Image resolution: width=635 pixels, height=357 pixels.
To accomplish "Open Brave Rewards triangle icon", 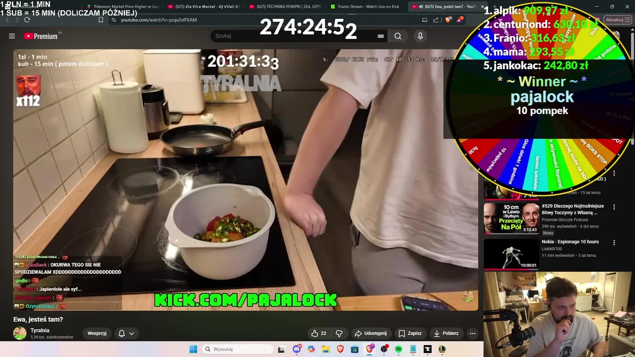I will click(460, 20).
